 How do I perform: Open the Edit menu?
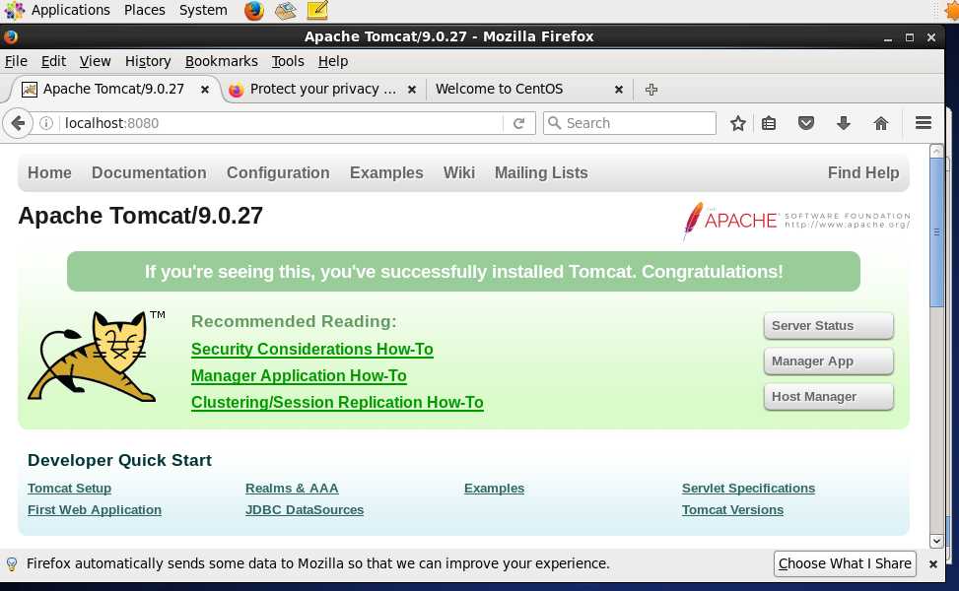pyautogui.click(x=53, y=61)
